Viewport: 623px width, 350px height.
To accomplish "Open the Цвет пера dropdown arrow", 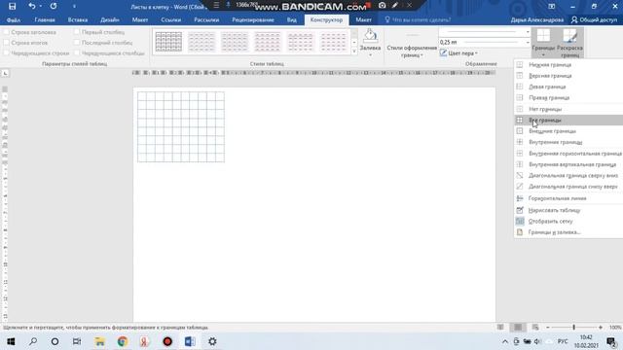I will [x=476, y=53].
